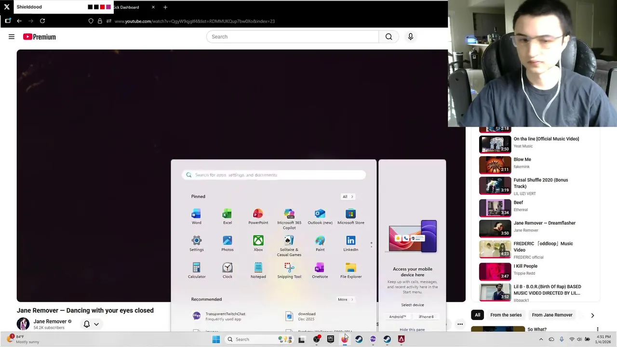
Task: Open options menu for So What? video
Action: pyautogui.click(x=598, y=330)
